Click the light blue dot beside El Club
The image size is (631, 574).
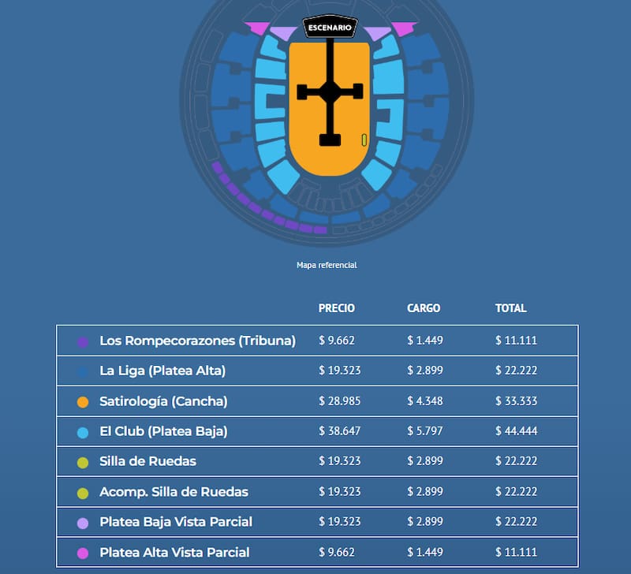(x=83, y=432)
